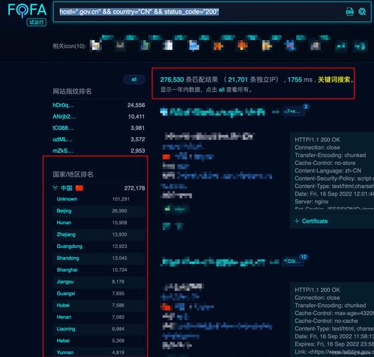Select fingerprint udML… in ranking list
Screen dimensions: 374x357
63,139
